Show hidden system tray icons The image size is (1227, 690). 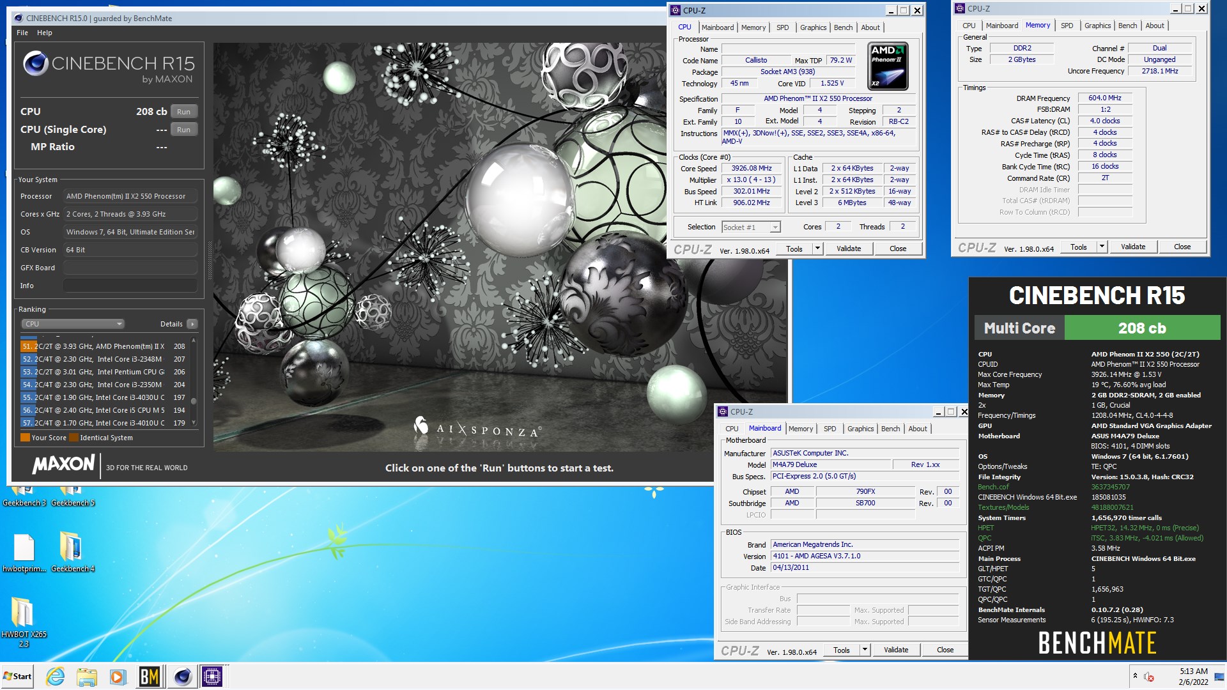(1135, 676)
